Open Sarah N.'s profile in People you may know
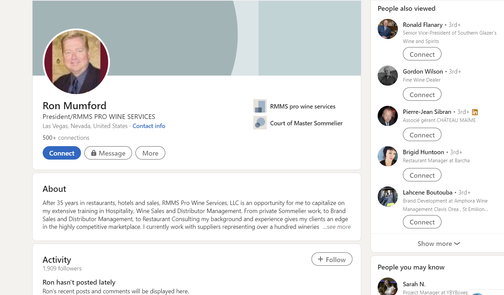 [x=414, y=284]
